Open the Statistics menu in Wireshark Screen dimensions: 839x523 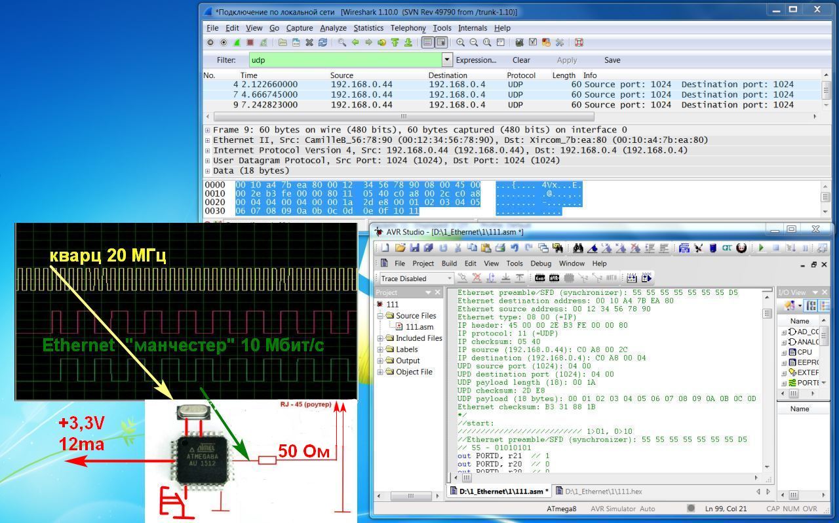(368, 28)
